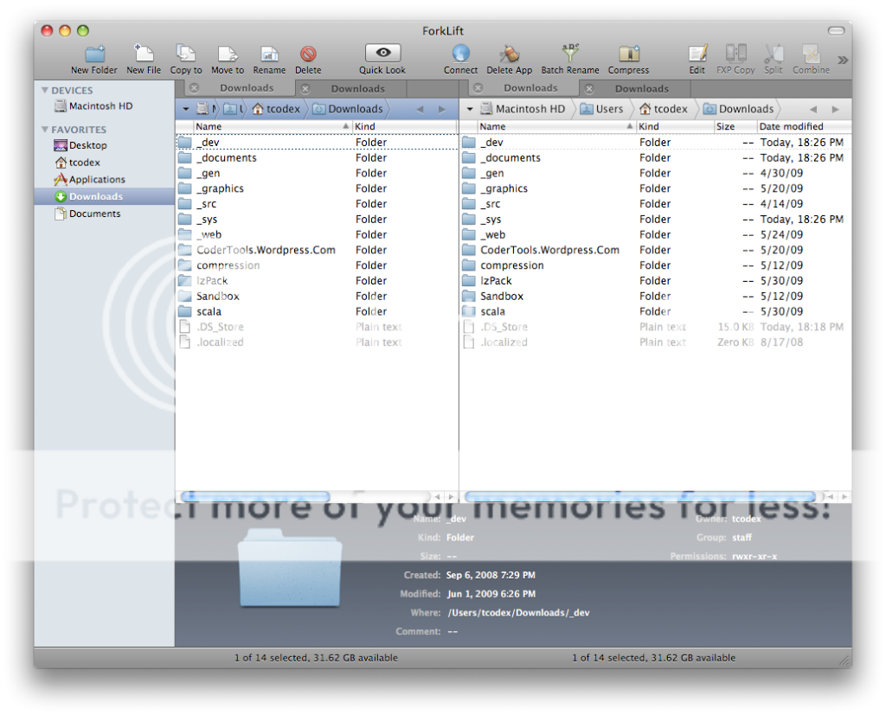Click the Connect globe icon
Screen dimensions: 886x715
pos(460,54)
